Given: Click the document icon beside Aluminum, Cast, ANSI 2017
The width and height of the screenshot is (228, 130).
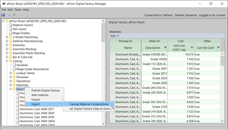Looking at the screenshot, I should point(18,109).
